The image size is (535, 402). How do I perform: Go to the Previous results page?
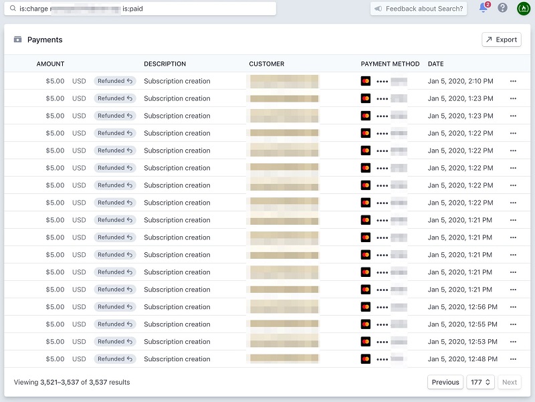(445, 382)
